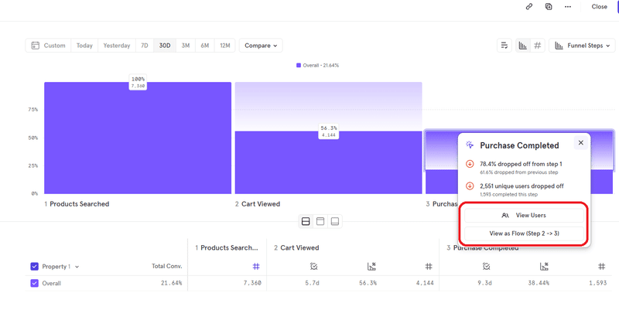The height and width of the screenshot is (310, 619).
Task: Click the Close button at top right
Action: [x=599, y=7]
